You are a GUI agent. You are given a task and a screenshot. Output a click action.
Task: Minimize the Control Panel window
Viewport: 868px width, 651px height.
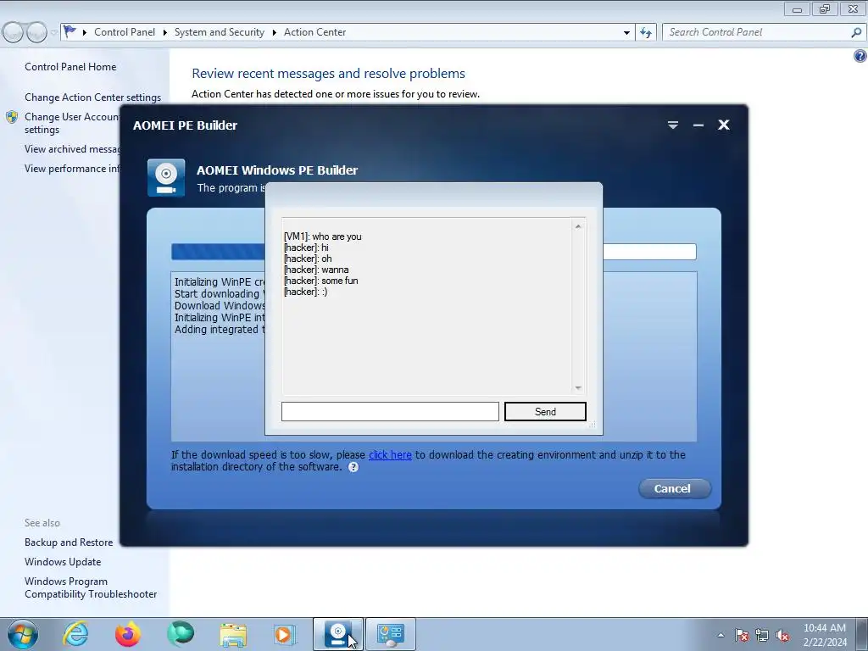pos(797,8)
